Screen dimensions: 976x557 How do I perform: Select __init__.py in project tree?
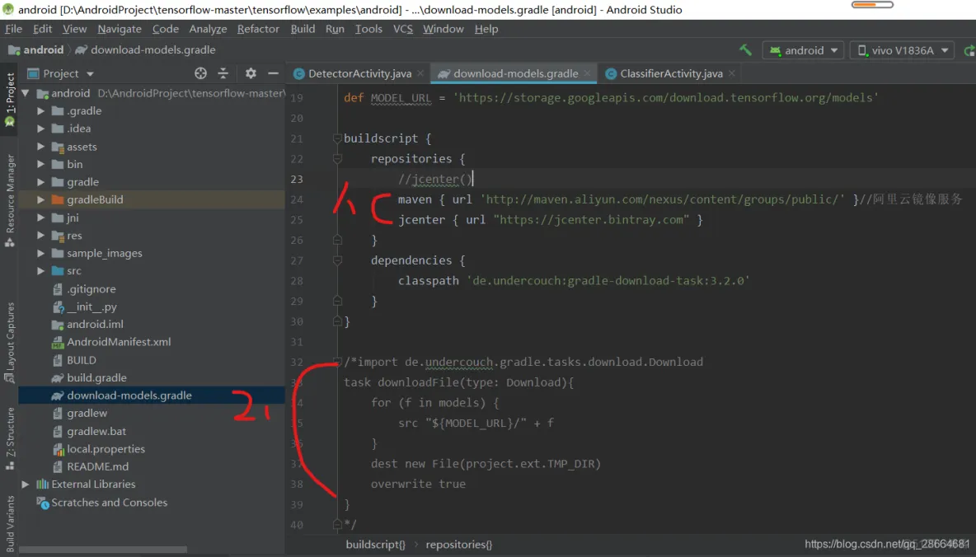click(91, 307)
